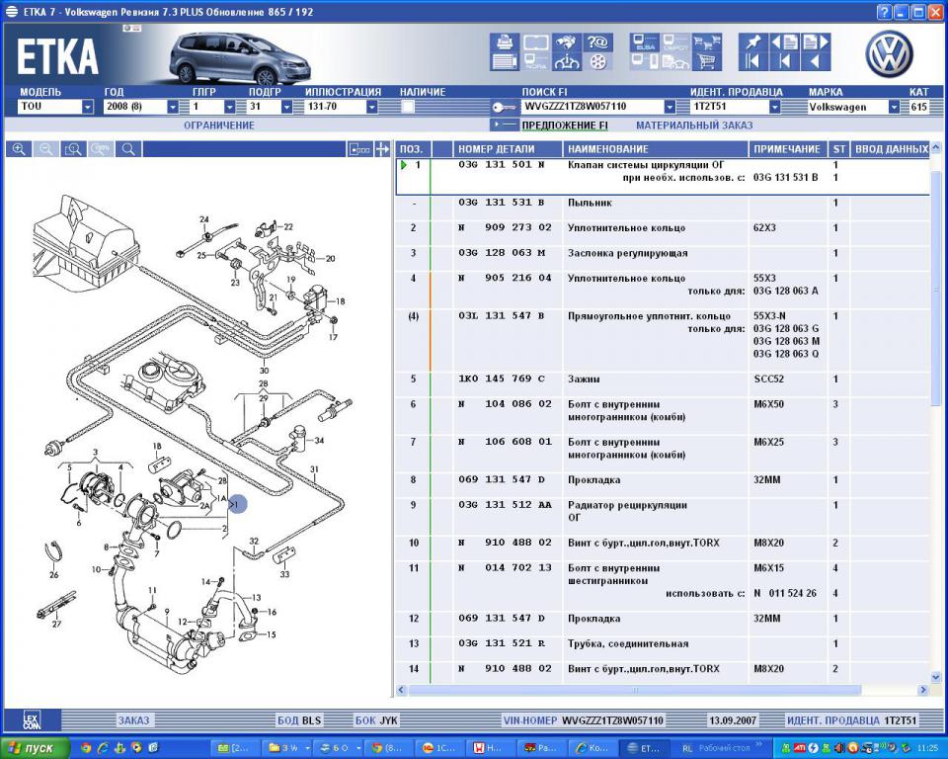Click the multiple shopping carts icon

coord(707,42)
